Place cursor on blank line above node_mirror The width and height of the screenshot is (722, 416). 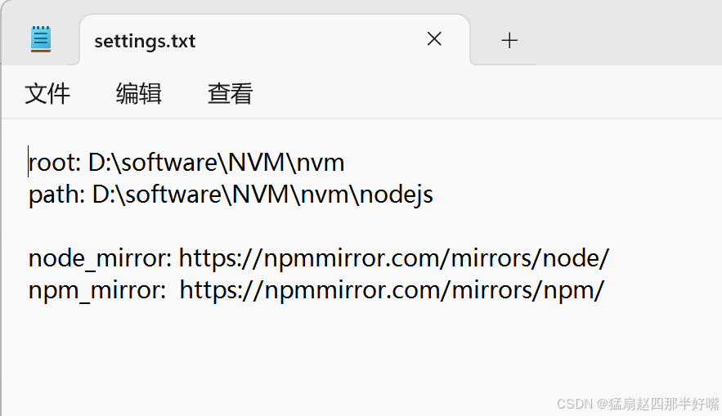point(184,226)
